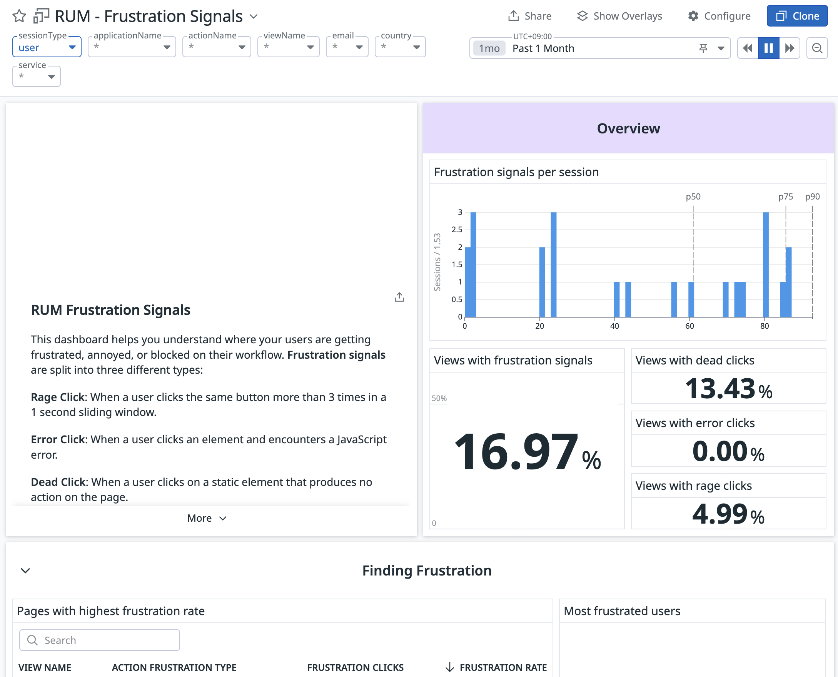Viewport: 838px width, 677px height.
Task: Step forward one time window
Action: (x=790, y=48)
